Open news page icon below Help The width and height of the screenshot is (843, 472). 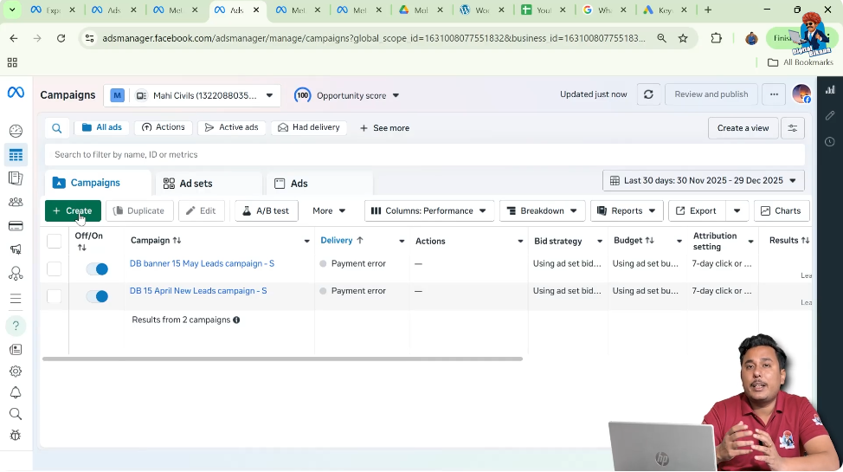point(16,350)
